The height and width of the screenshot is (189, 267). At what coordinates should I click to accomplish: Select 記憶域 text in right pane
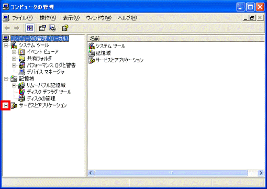pyautogui.click(x=103, y=53)
